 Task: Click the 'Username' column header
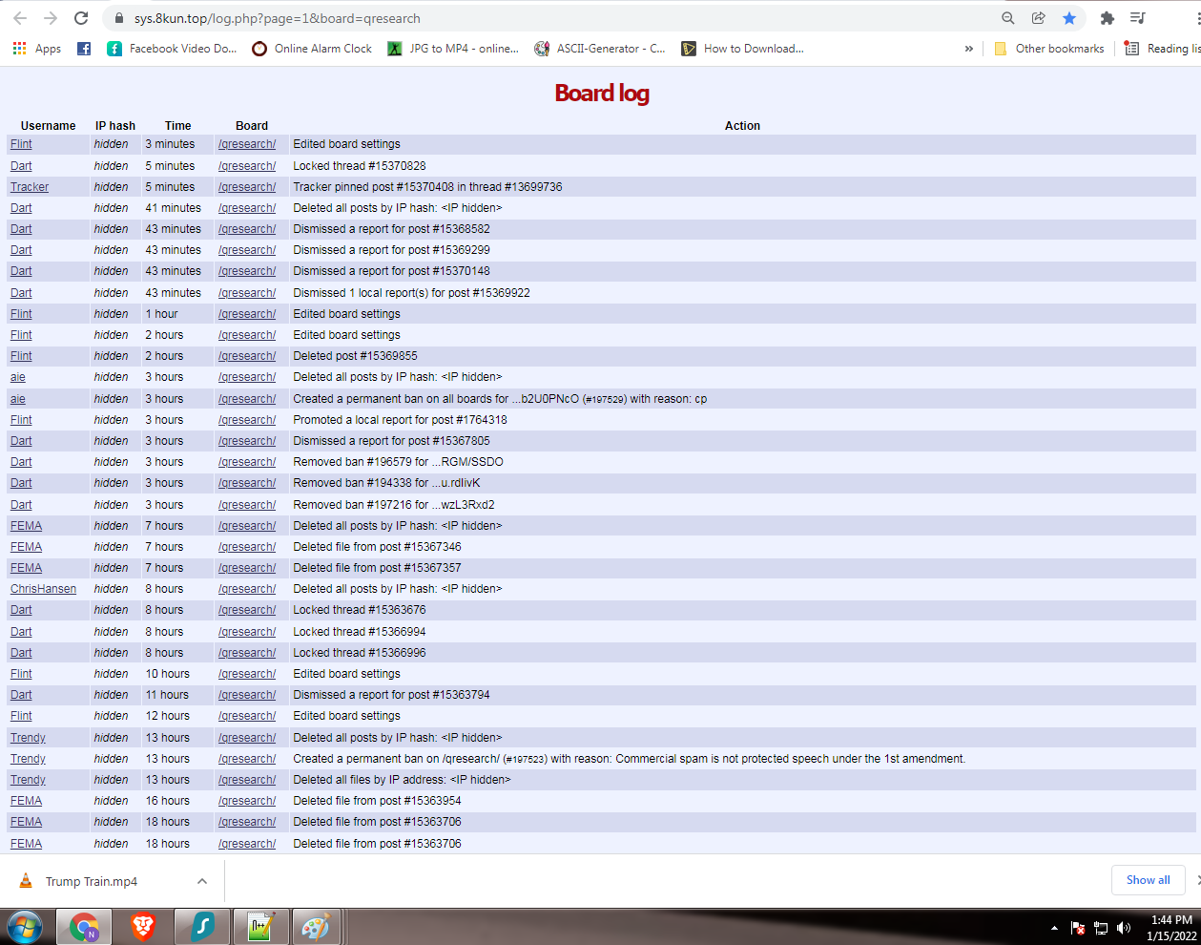pos(49,126)
